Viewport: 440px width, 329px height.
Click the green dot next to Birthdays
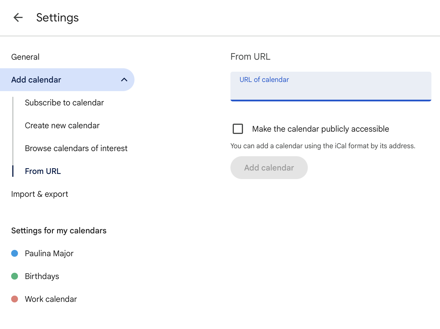[x=15, y=276]
